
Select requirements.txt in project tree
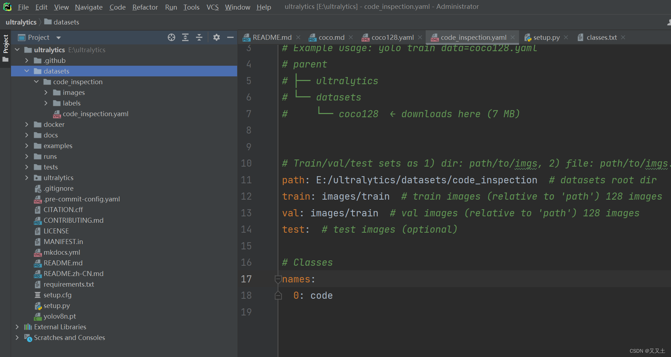(69, 284)
